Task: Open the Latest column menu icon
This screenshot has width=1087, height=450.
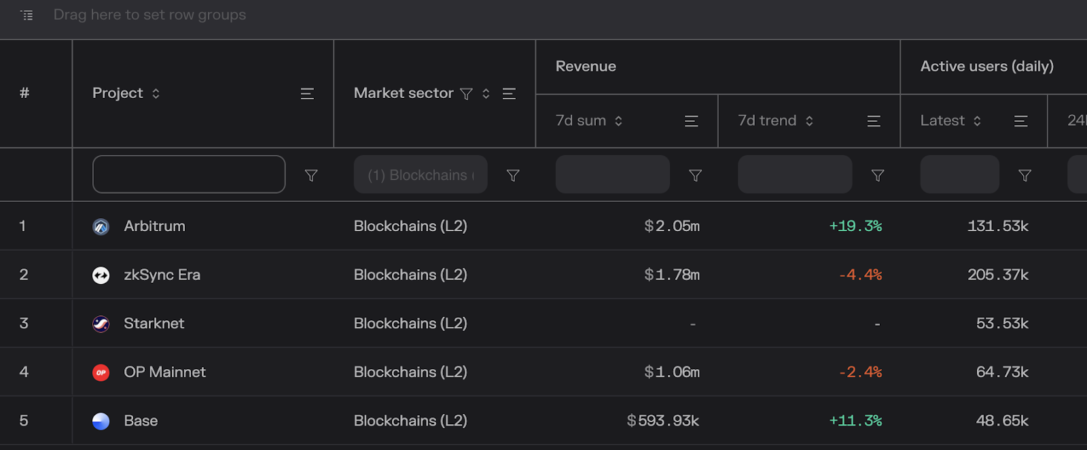Action: (1020, 121)
